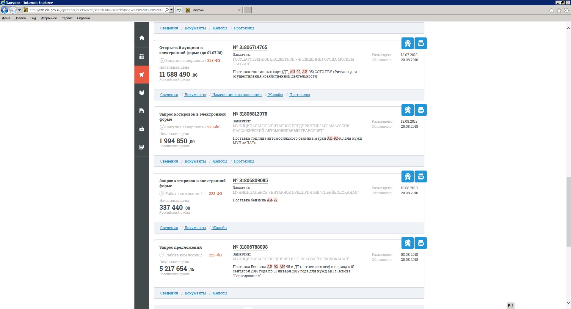
Task: Click the bar chart report sidebar icon
Action: pos(142,111)
